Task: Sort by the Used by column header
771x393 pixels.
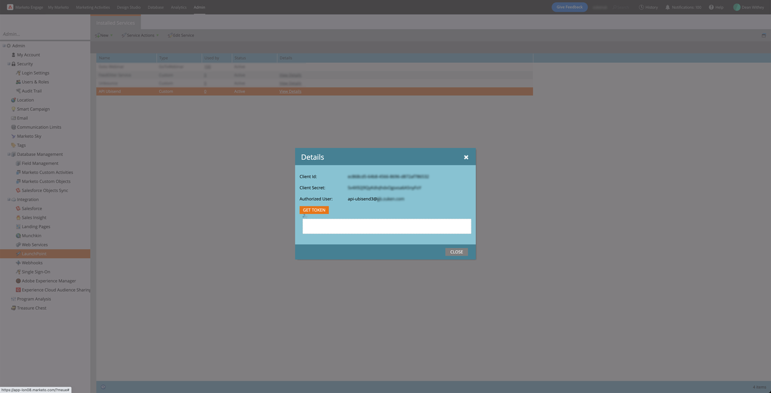Action: click(216, 58)
